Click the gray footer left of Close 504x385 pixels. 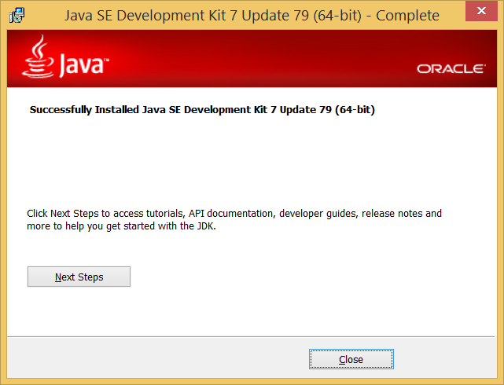pos(157,359)
